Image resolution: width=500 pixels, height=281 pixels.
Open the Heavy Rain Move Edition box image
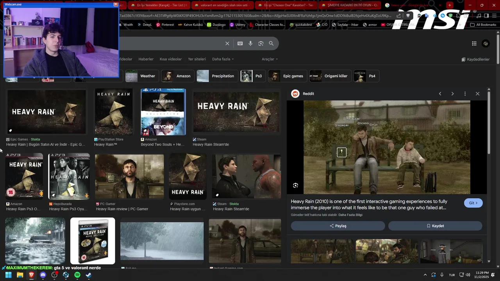[93, 241]
